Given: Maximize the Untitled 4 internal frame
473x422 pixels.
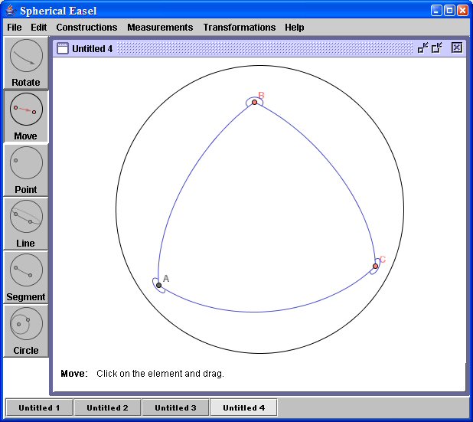Looking at the screenshot, I should [436, 47].
